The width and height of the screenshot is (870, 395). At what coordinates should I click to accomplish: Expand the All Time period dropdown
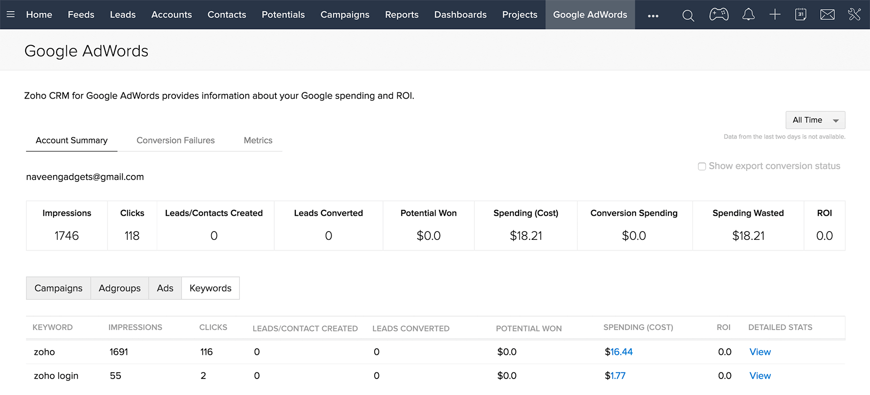[815, 120]
